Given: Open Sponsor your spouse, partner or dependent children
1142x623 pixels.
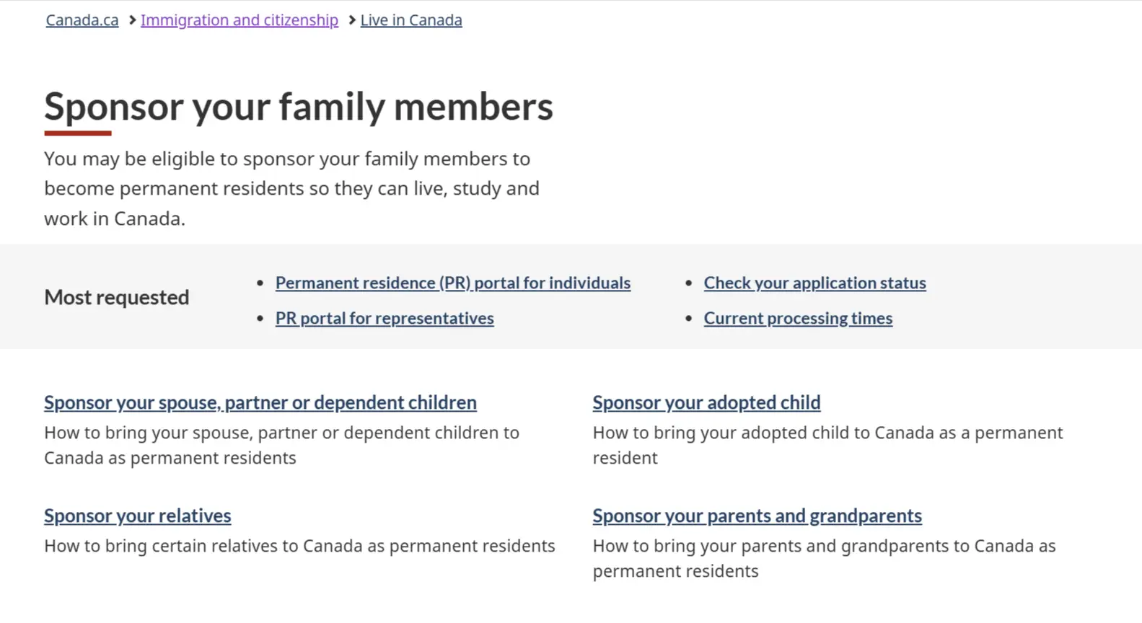Looking at the screenshot, I should click(x=260, y=402).
